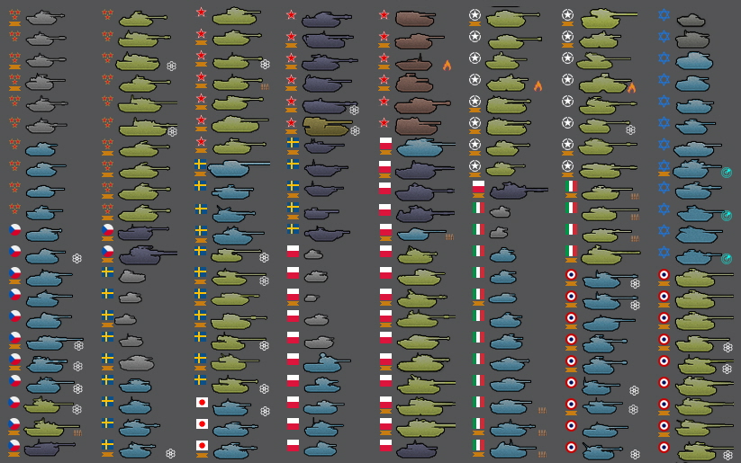
Task: Click the dark Polish tank at fifth column bottom
Action: pyautogui.click(x=416, y=449)
